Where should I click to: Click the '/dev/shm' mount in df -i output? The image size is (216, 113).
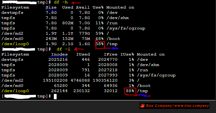click(148, 65)
